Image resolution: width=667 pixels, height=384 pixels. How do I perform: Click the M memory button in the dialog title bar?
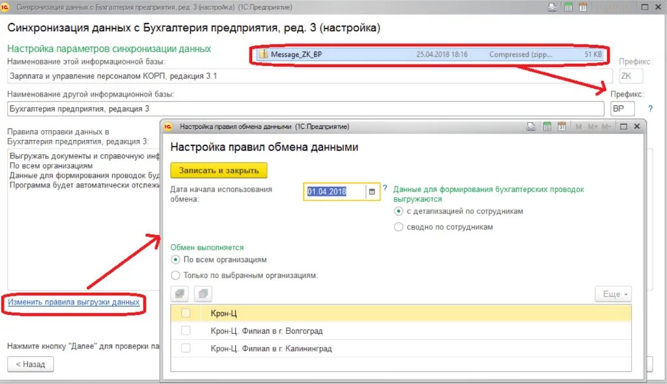(578, 126)
